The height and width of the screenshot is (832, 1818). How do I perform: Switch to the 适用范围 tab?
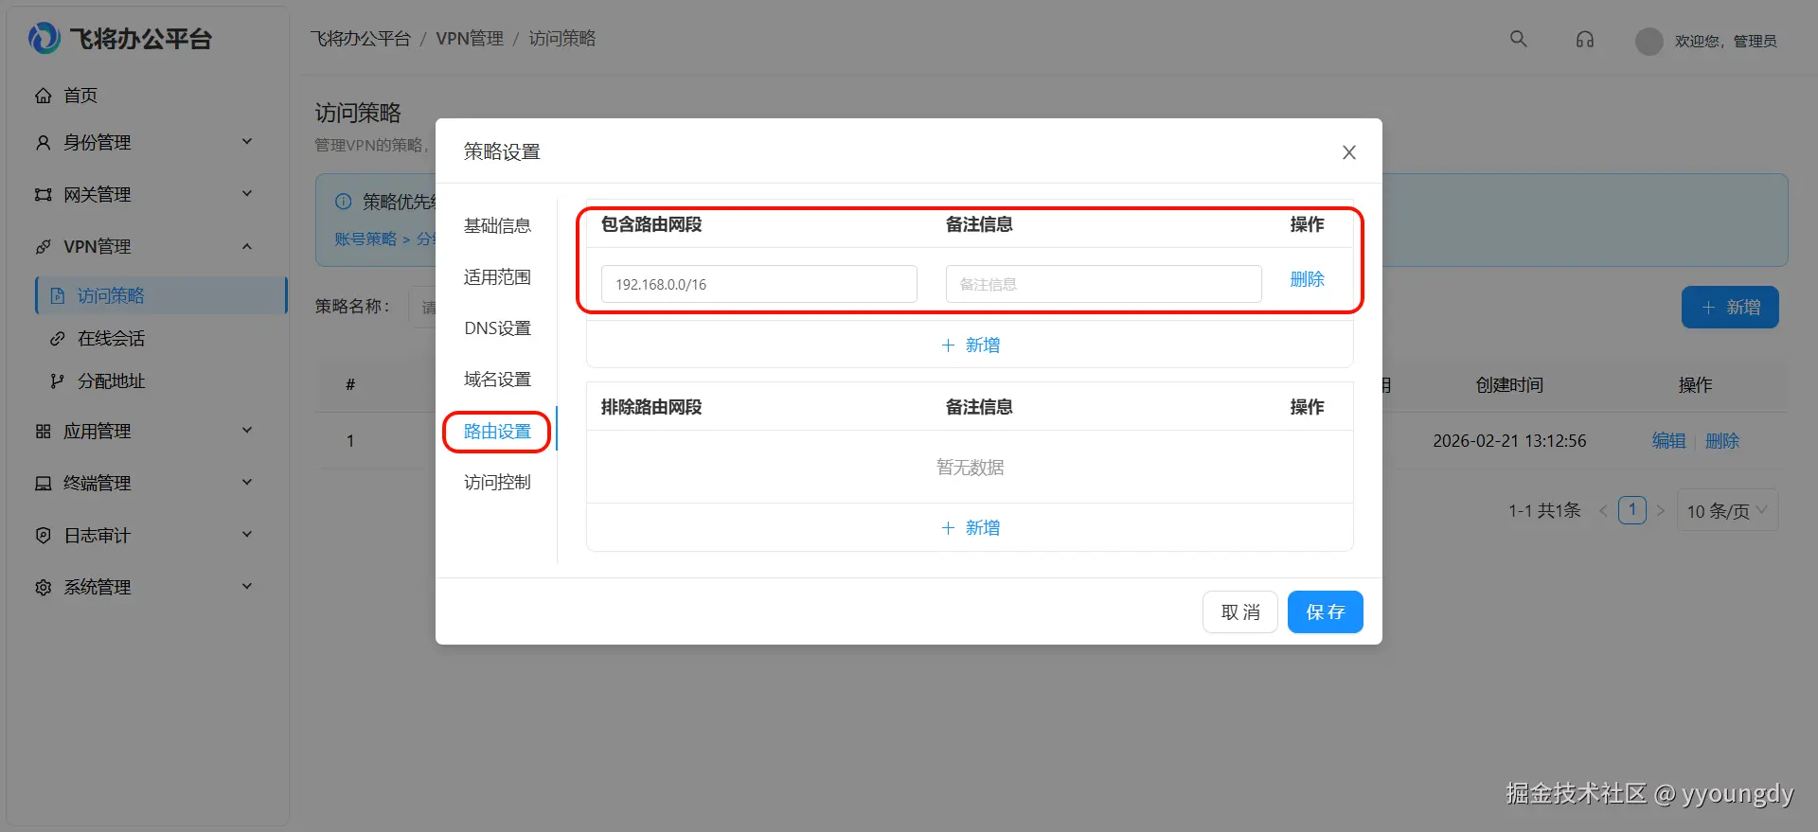[497, 277]
